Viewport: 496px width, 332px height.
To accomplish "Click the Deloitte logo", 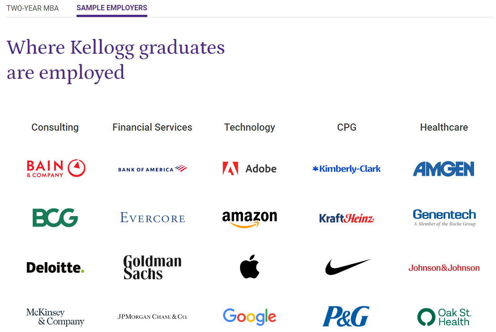I will [x=55, y=268].
